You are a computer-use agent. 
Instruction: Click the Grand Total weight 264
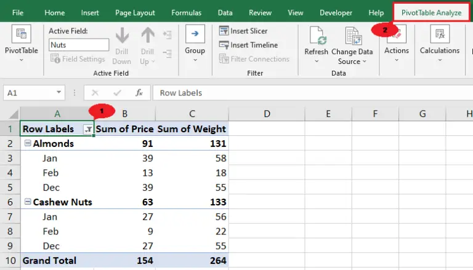(x=192, y=260)
